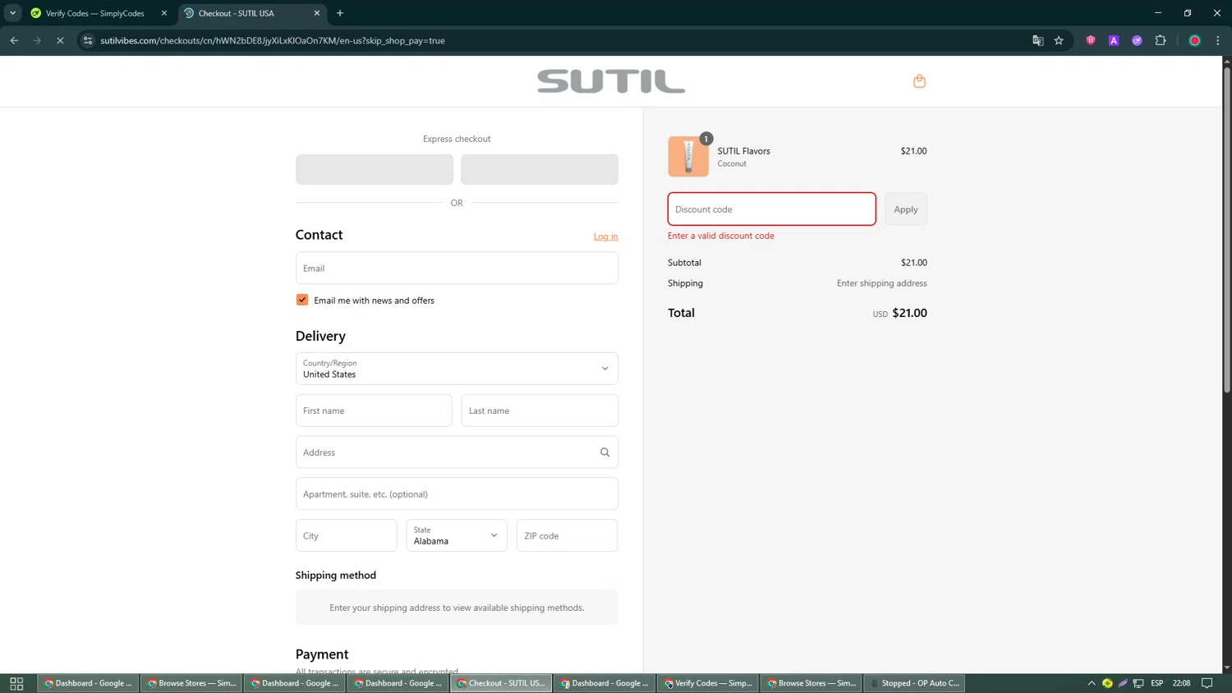This screenshot has height=693, width=1232.
Task: Open Verify Codes taskbar window
Action: 708,683
